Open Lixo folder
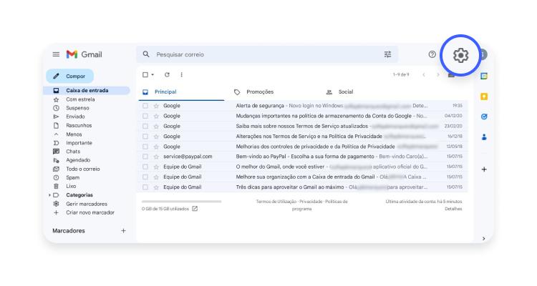The image size is (537, 286). pyautogui.click(x=71, y=186)
